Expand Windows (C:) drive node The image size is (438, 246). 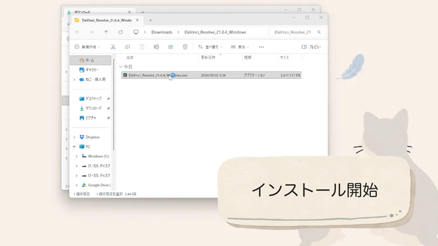[77, 156]
